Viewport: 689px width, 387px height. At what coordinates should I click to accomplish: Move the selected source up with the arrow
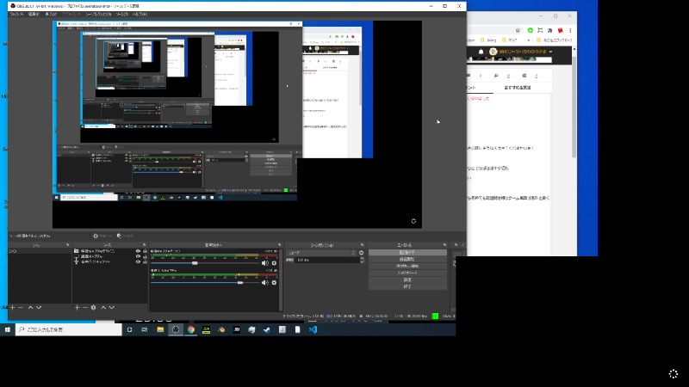(102, 307)
